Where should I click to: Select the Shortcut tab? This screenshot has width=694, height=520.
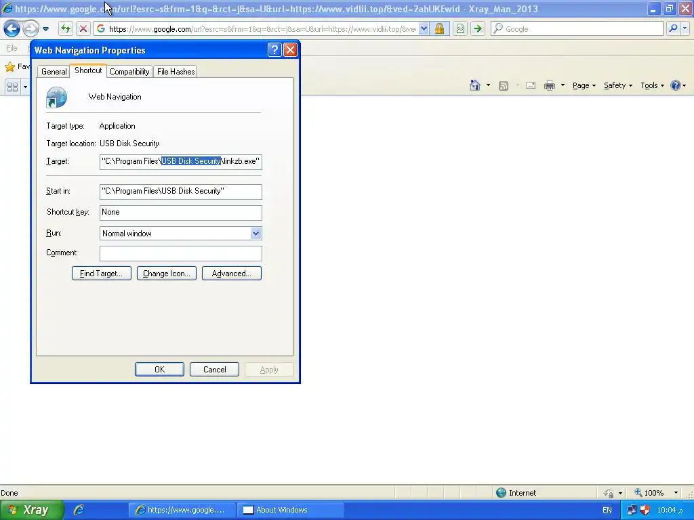[x=88, y=70]
